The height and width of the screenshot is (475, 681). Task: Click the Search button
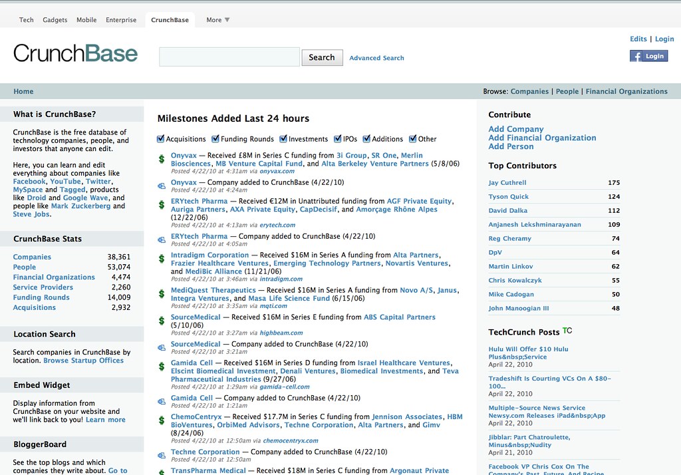pyautogui.click(x=322, y=57)
